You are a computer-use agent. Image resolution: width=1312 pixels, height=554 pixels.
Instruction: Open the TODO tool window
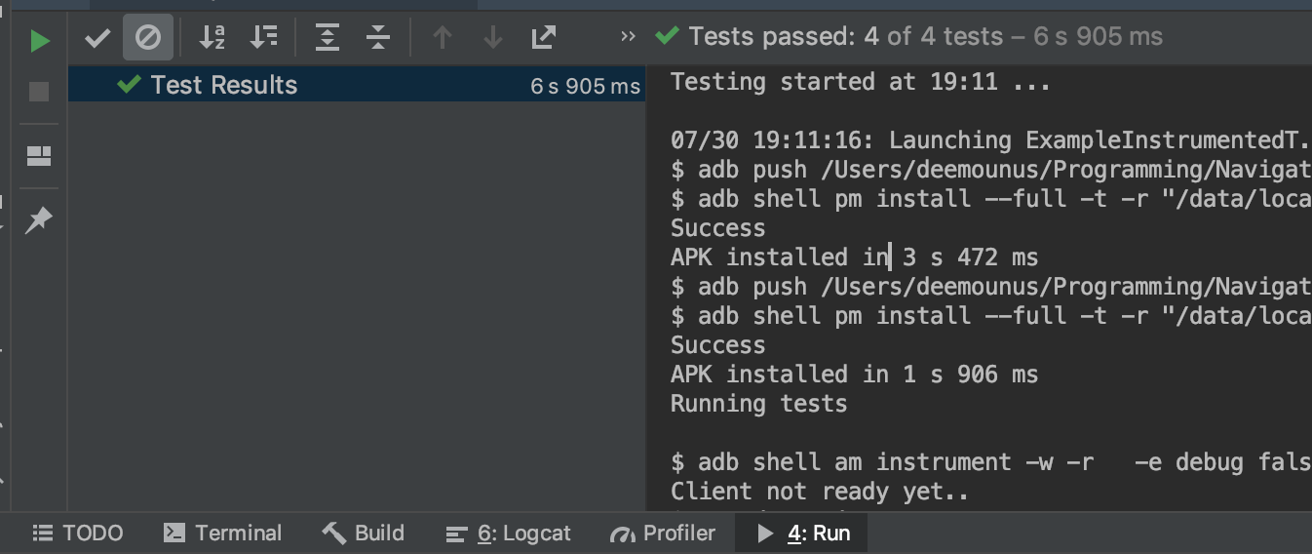point(78,534)
